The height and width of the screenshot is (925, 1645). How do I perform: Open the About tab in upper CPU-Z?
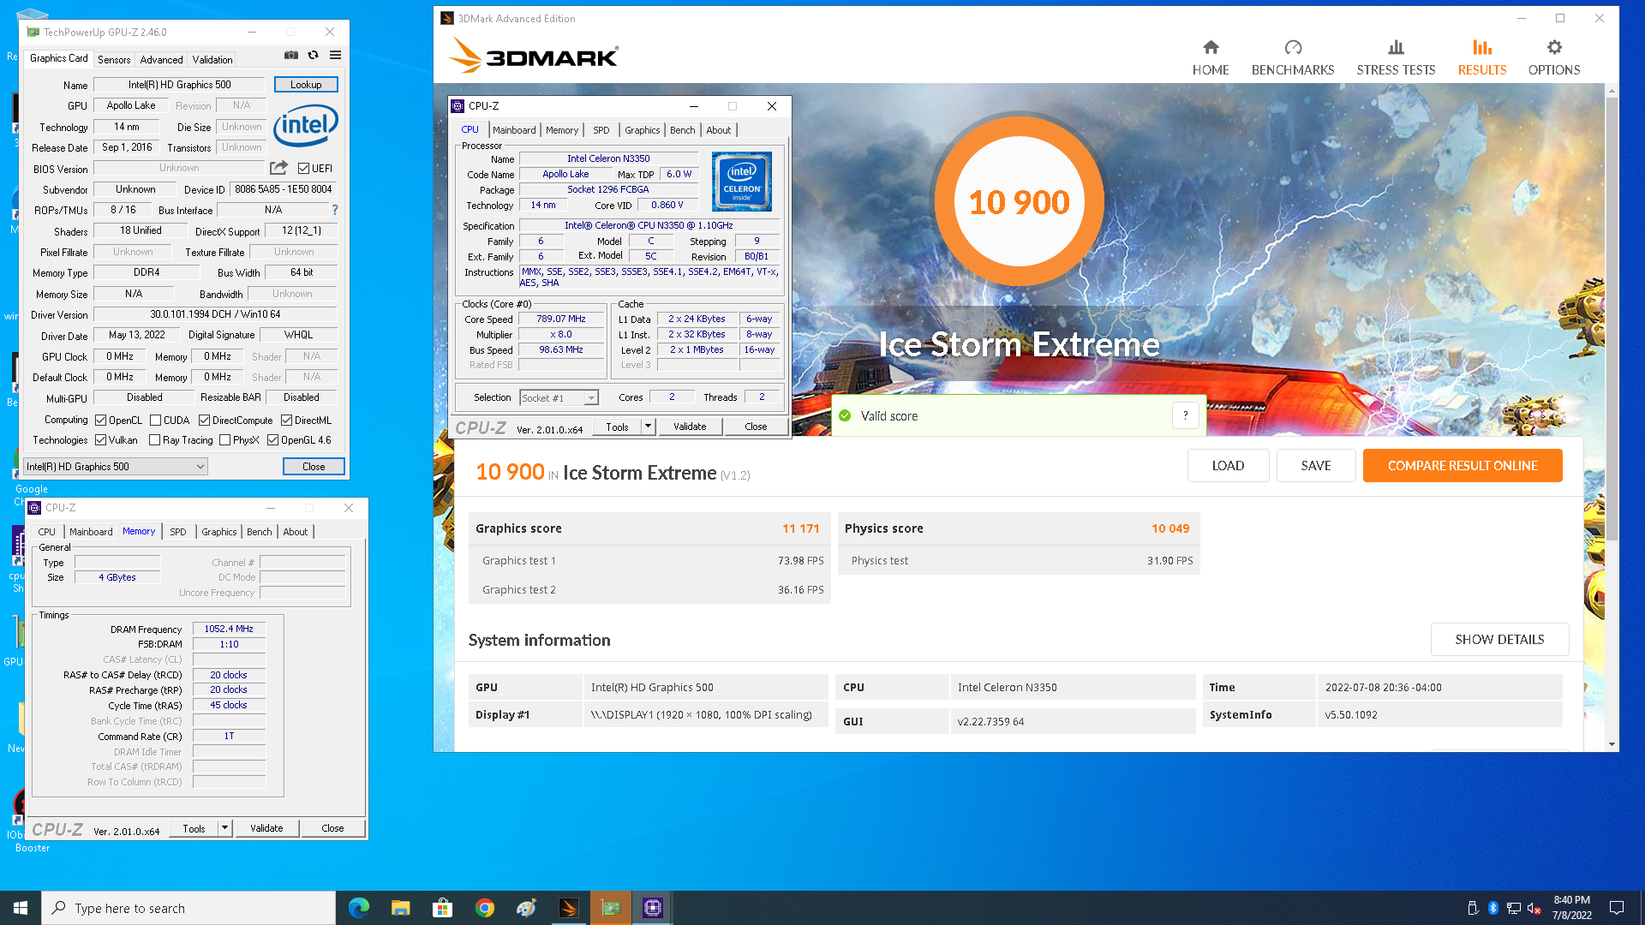coord(718,130)
